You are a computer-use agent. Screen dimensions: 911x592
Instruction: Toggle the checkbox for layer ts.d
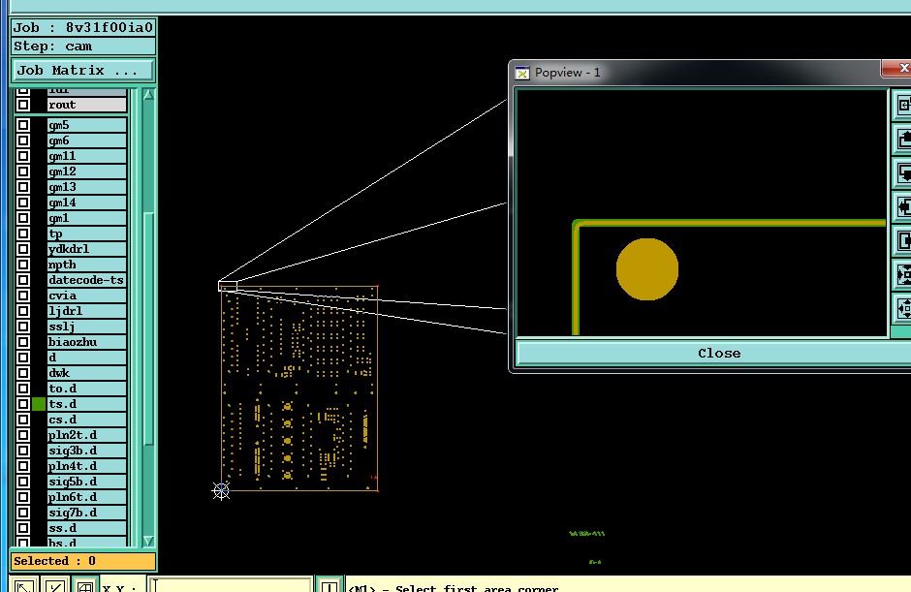coord(23,404)
